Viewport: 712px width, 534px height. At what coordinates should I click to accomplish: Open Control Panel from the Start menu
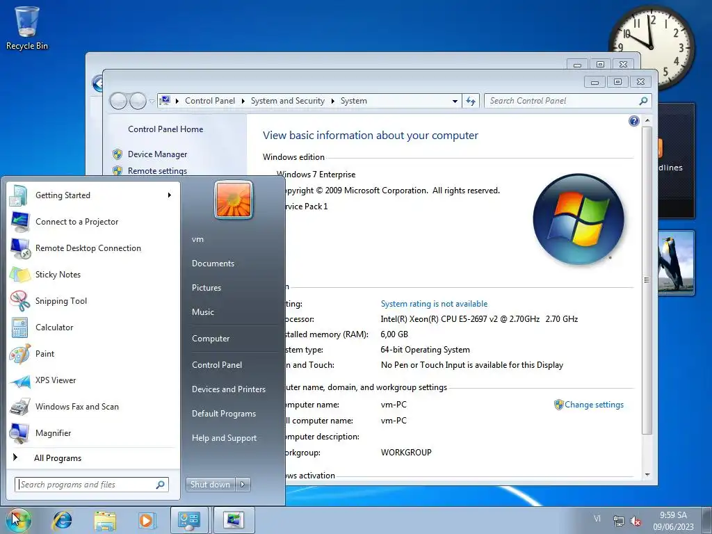click(217, 365)
